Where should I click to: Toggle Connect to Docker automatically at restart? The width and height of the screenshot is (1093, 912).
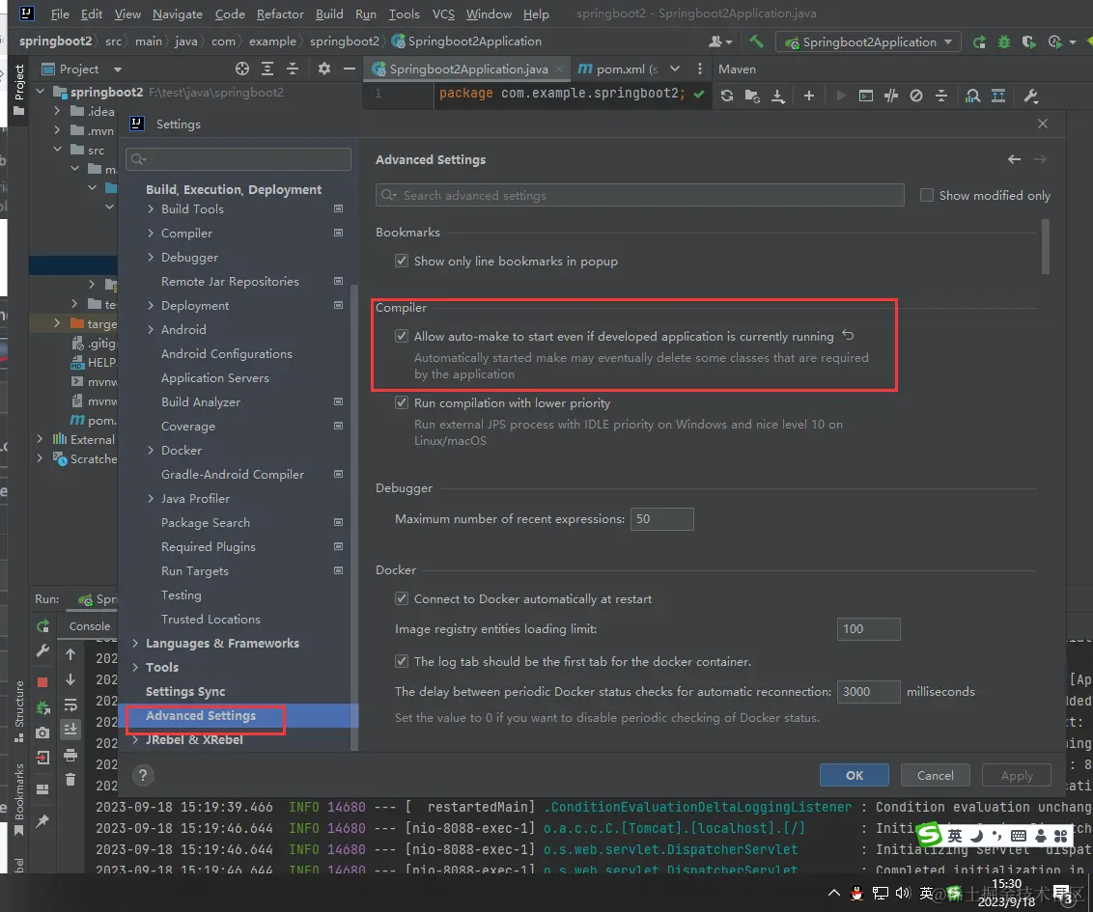pyautogui.click(x=402, y=598)
